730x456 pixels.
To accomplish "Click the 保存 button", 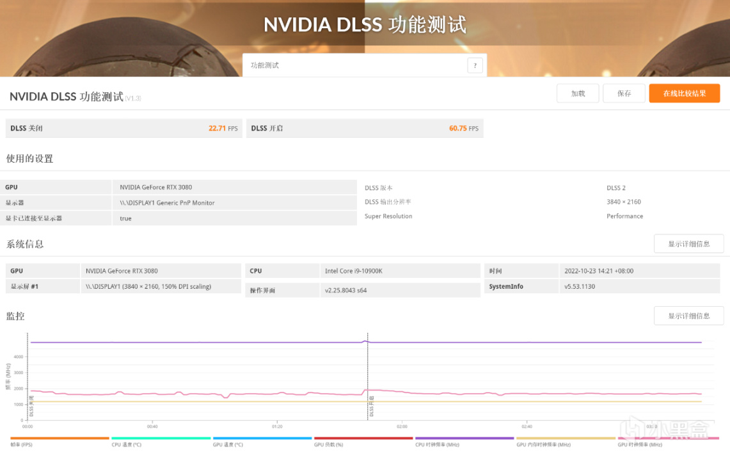I will 624,94.
